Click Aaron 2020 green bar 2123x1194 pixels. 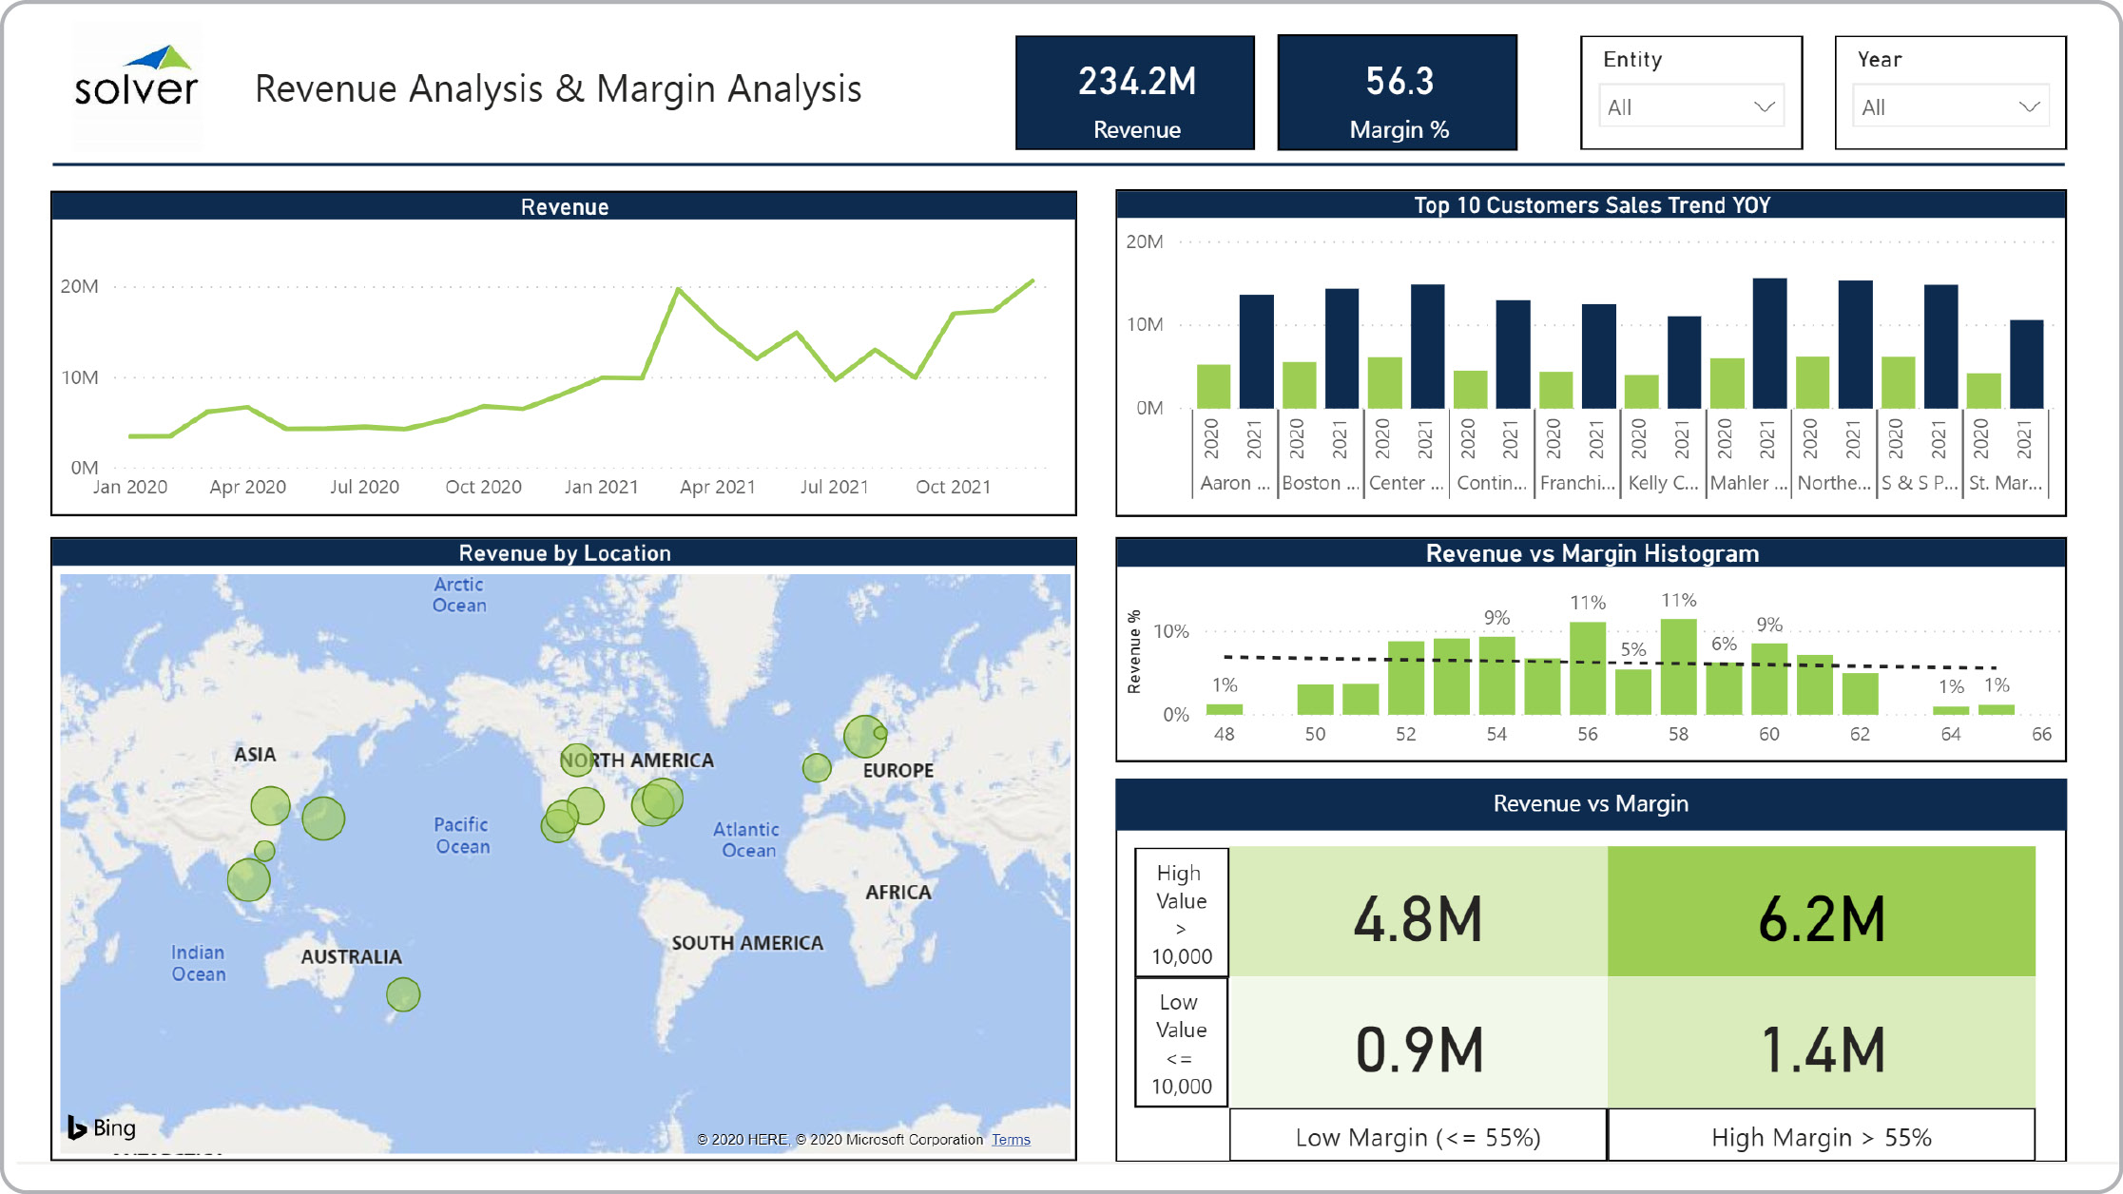tap(1213, 387)
